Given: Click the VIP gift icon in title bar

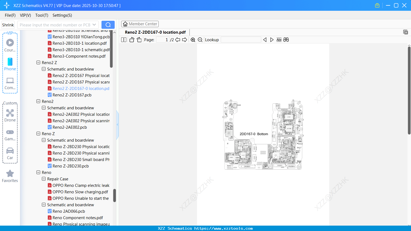Looking at the screenshot, I should pos(377,5).
